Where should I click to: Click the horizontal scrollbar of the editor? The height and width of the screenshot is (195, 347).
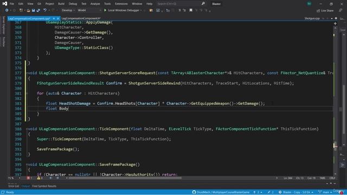coord(125,178)
